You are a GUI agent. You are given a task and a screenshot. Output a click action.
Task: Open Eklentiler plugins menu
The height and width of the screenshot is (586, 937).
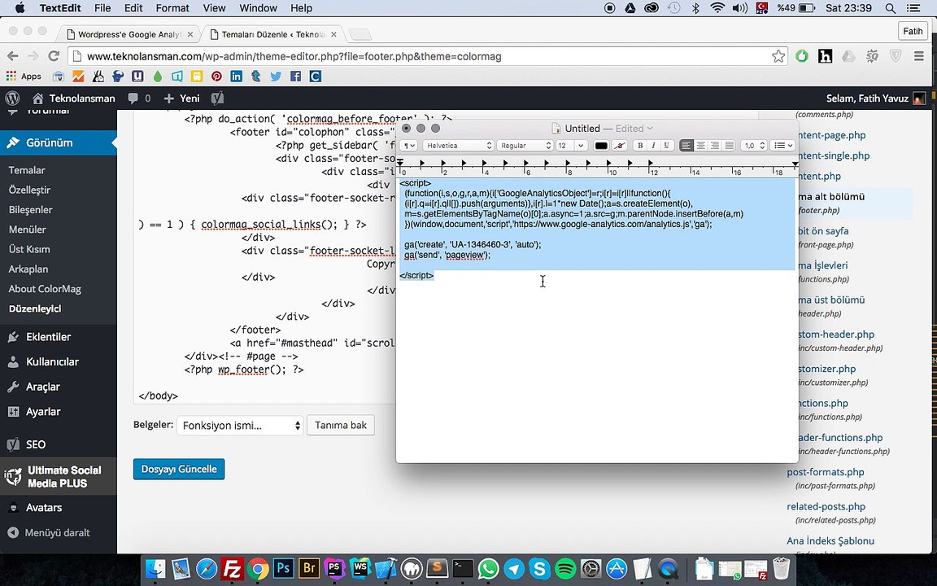pyautogui.click(x=49, y=337)
